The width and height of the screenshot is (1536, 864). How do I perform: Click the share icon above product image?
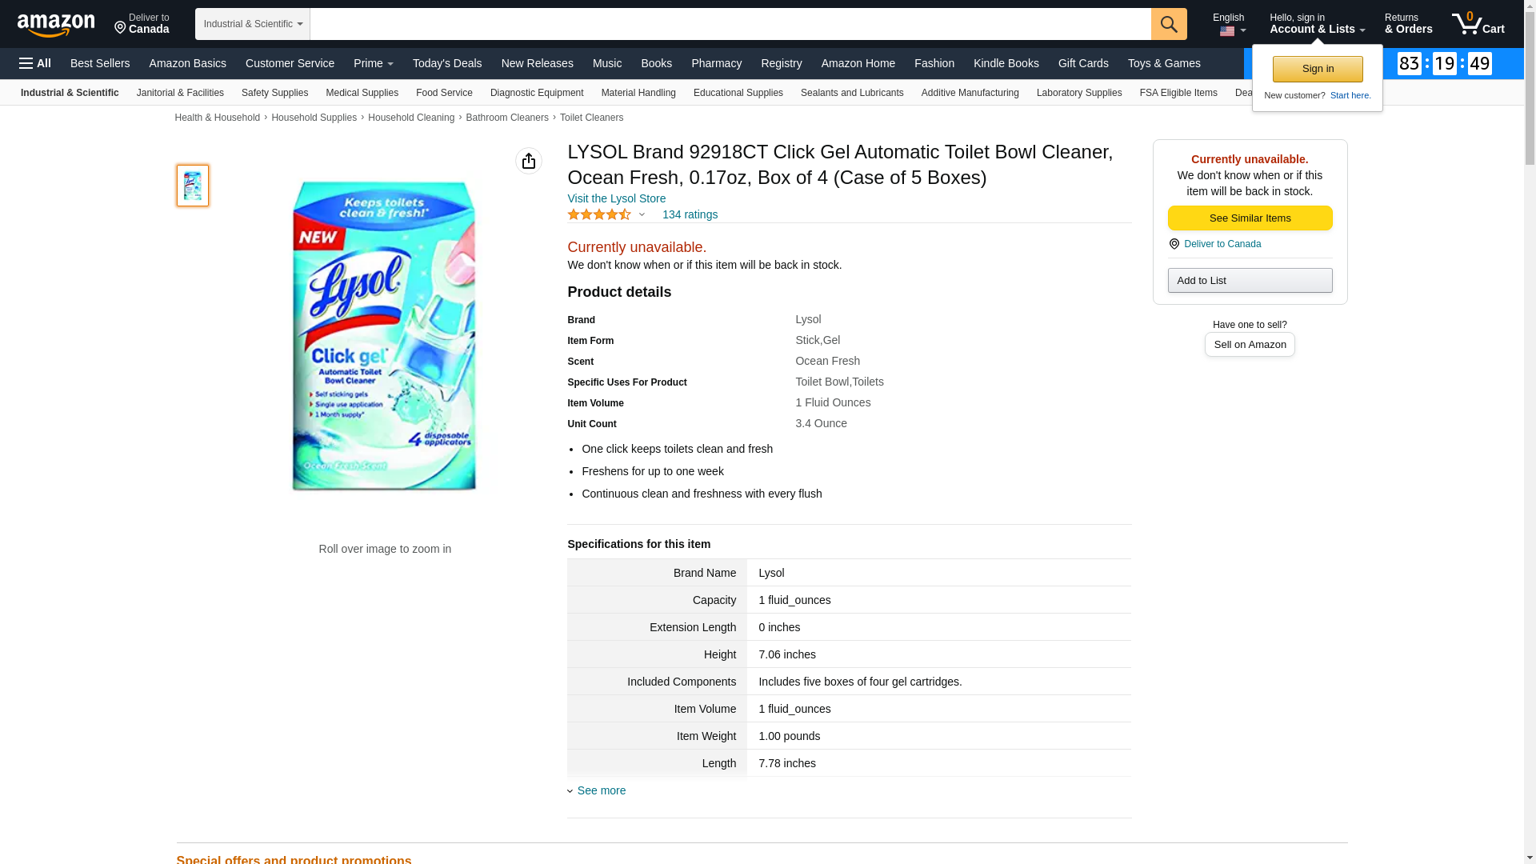pyautogui.click(x=528, y=161)
